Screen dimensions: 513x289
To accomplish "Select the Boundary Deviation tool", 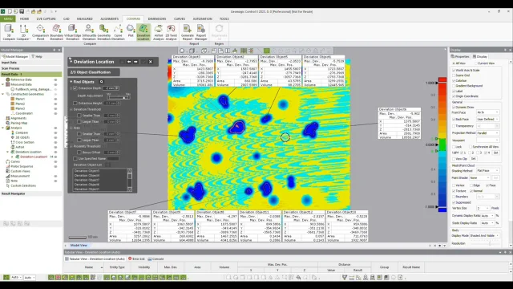I will [56, 32].
